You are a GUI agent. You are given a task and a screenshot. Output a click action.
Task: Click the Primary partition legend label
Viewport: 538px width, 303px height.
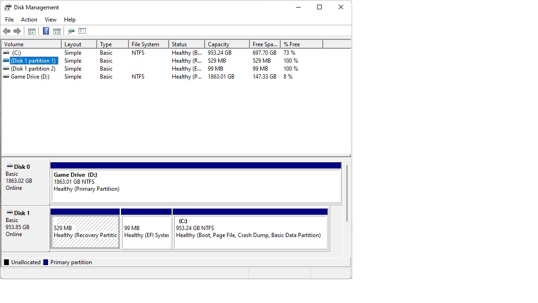point(71,262)
